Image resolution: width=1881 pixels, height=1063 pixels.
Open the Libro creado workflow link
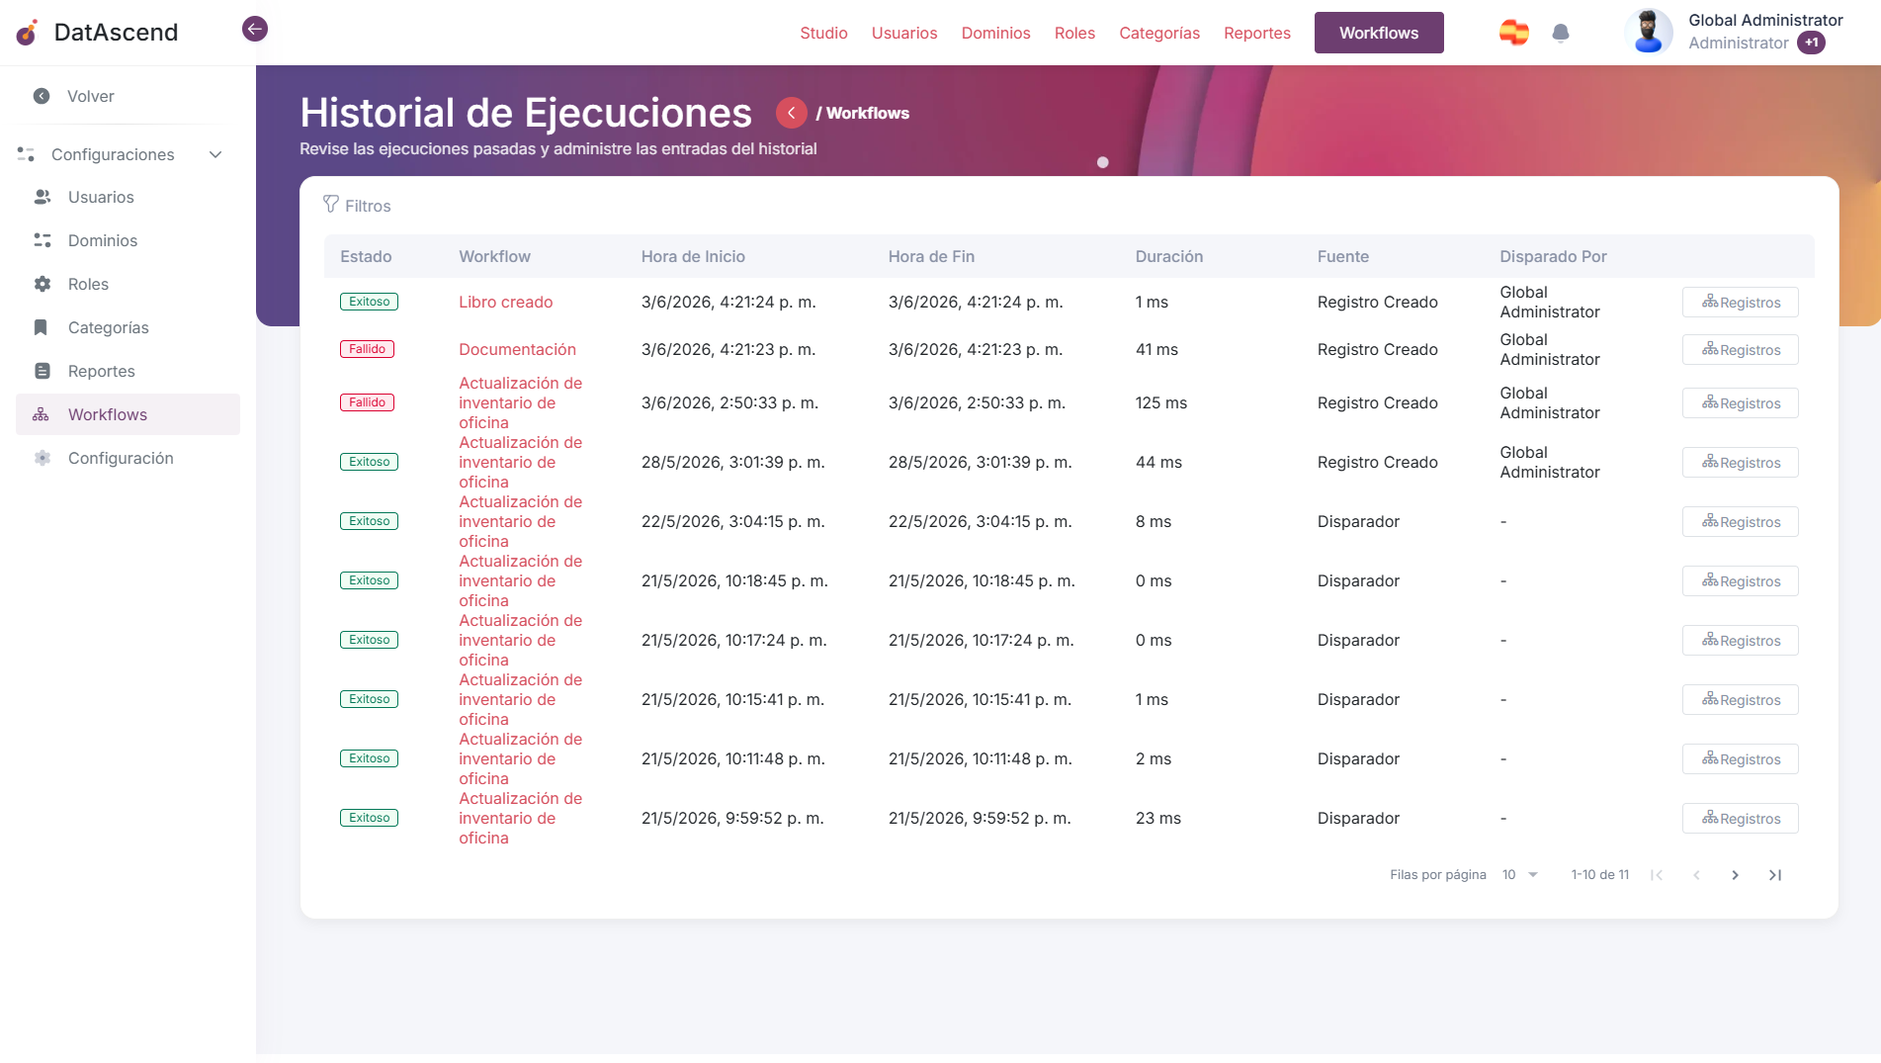point(505,302)
